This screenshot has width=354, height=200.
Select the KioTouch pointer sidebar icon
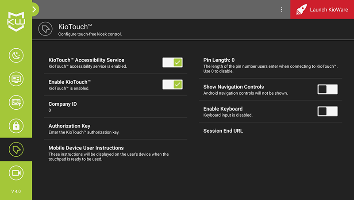pyautogui.click(x=16, y=150)
